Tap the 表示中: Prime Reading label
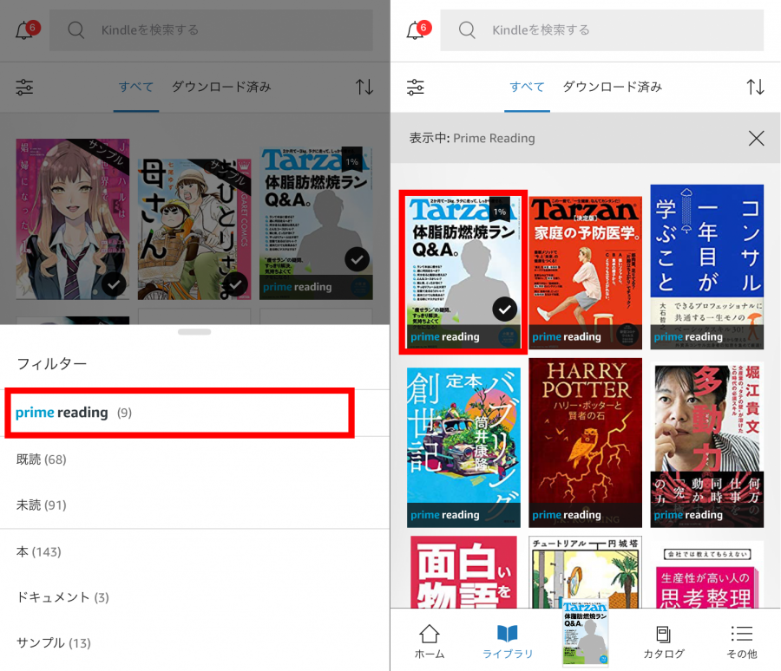Image resolution: width=781 pixels, height=671 pixels. [x=472, y=138]
